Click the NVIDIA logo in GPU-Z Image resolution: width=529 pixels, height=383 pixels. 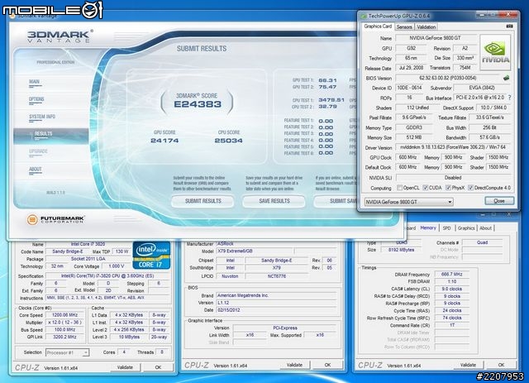[x=495, y=52]
